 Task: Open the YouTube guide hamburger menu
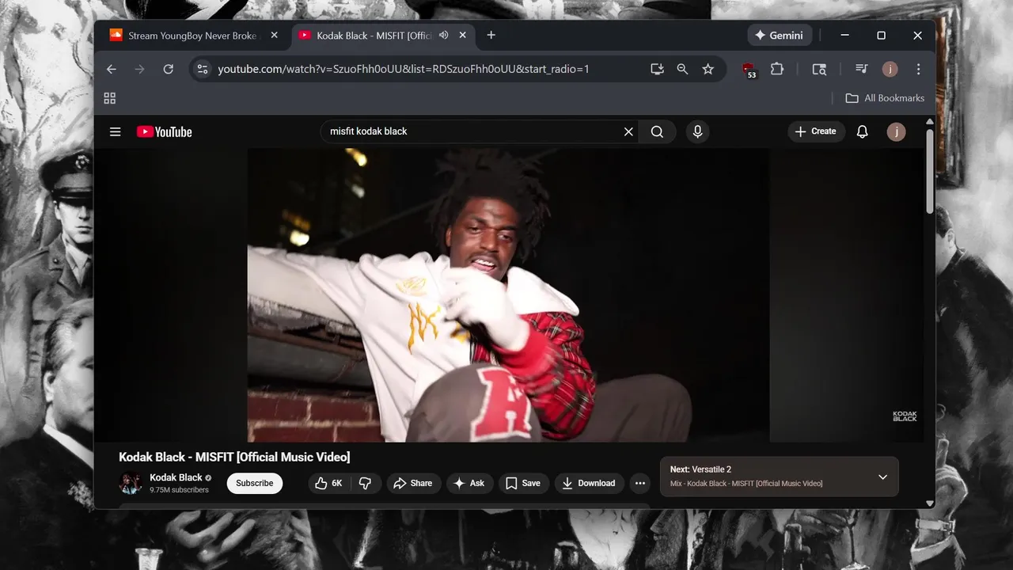[x=116, y=132]
